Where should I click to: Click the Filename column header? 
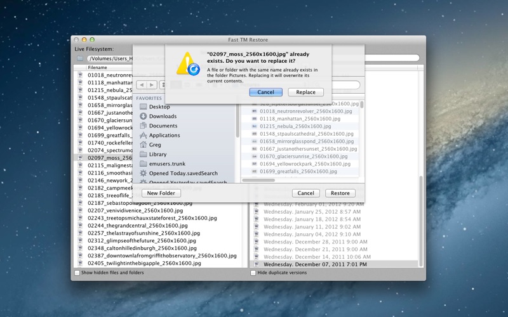(x=97, y=68)
